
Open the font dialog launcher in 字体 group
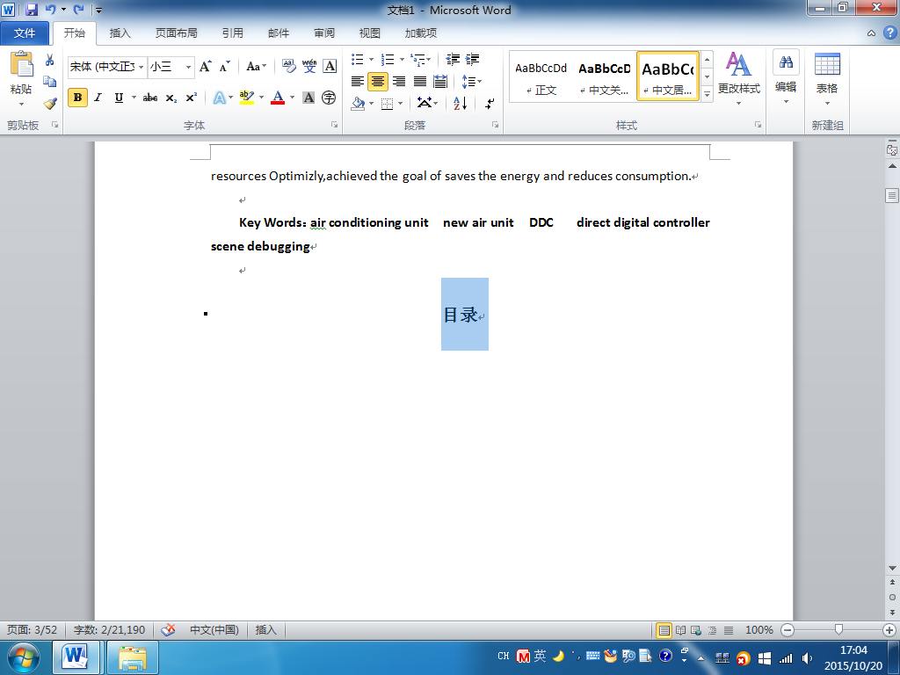(334, 125)
